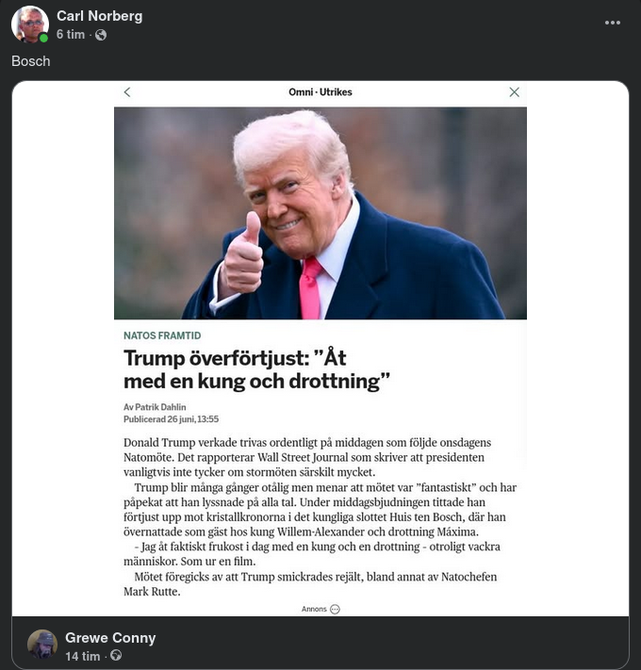Click the back chevron in the Omni header
The height and width of the screenshot is (670, 641).
click(127, 91)
